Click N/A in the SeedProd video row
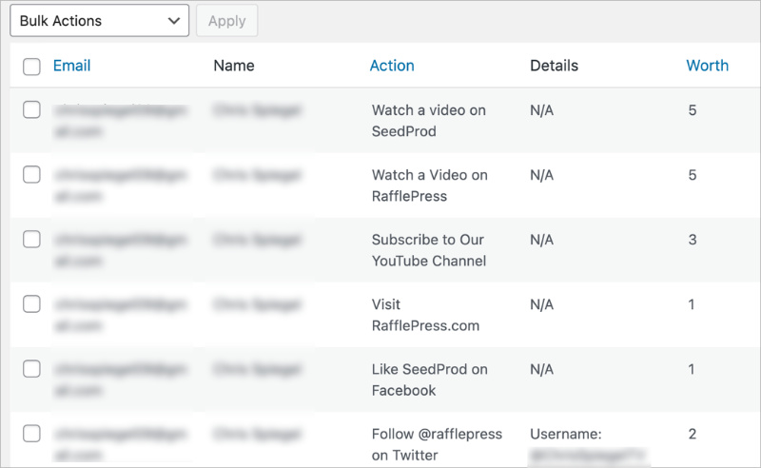Screen dimensions: 761x468 click(541, 110)
